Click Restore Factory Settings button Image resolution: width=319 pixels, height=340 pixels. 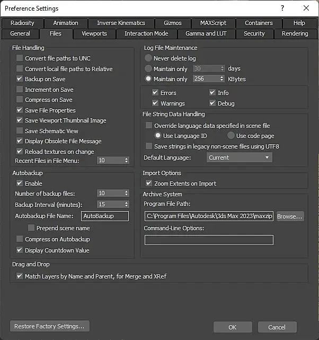click(x=50, y=326)
